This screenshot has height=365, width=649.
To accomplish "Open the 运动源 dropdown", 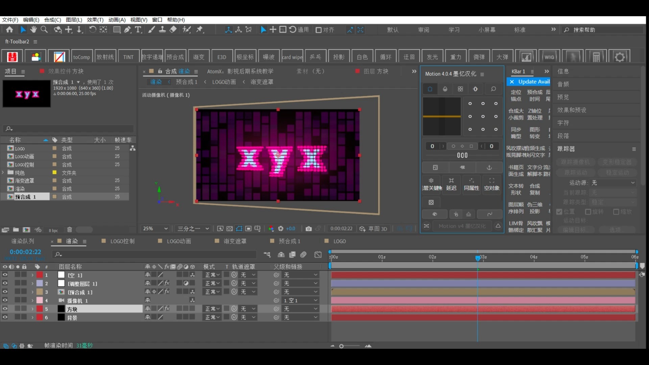I will coord(613,183).
